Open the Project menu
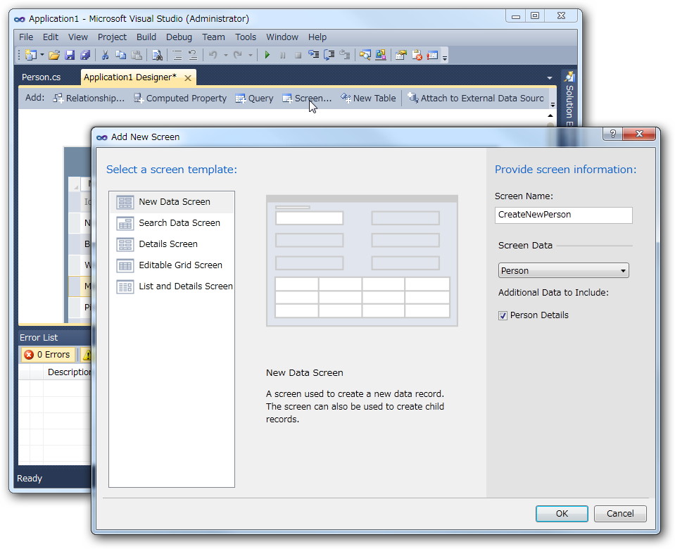This screenshot has width=675, height=549. [112, 37]
